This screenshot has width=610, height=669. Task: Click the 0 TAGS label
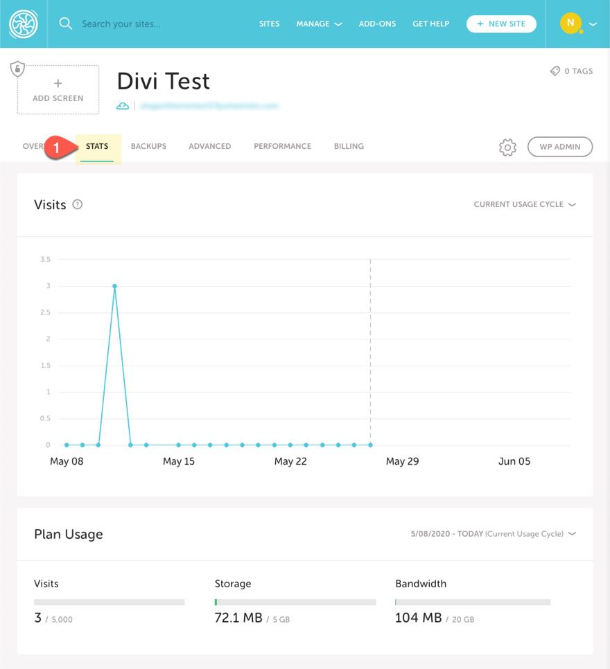click(x=578, y=71)
